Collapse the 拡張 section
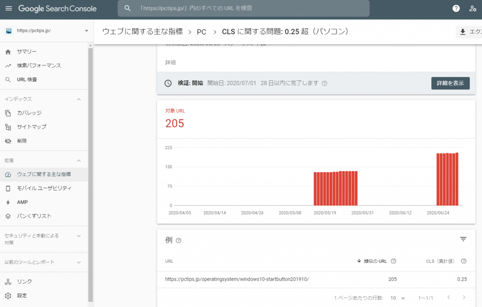The height and width of the screenshot is (307, 482). pyautogui.click(x=79, y=161)
